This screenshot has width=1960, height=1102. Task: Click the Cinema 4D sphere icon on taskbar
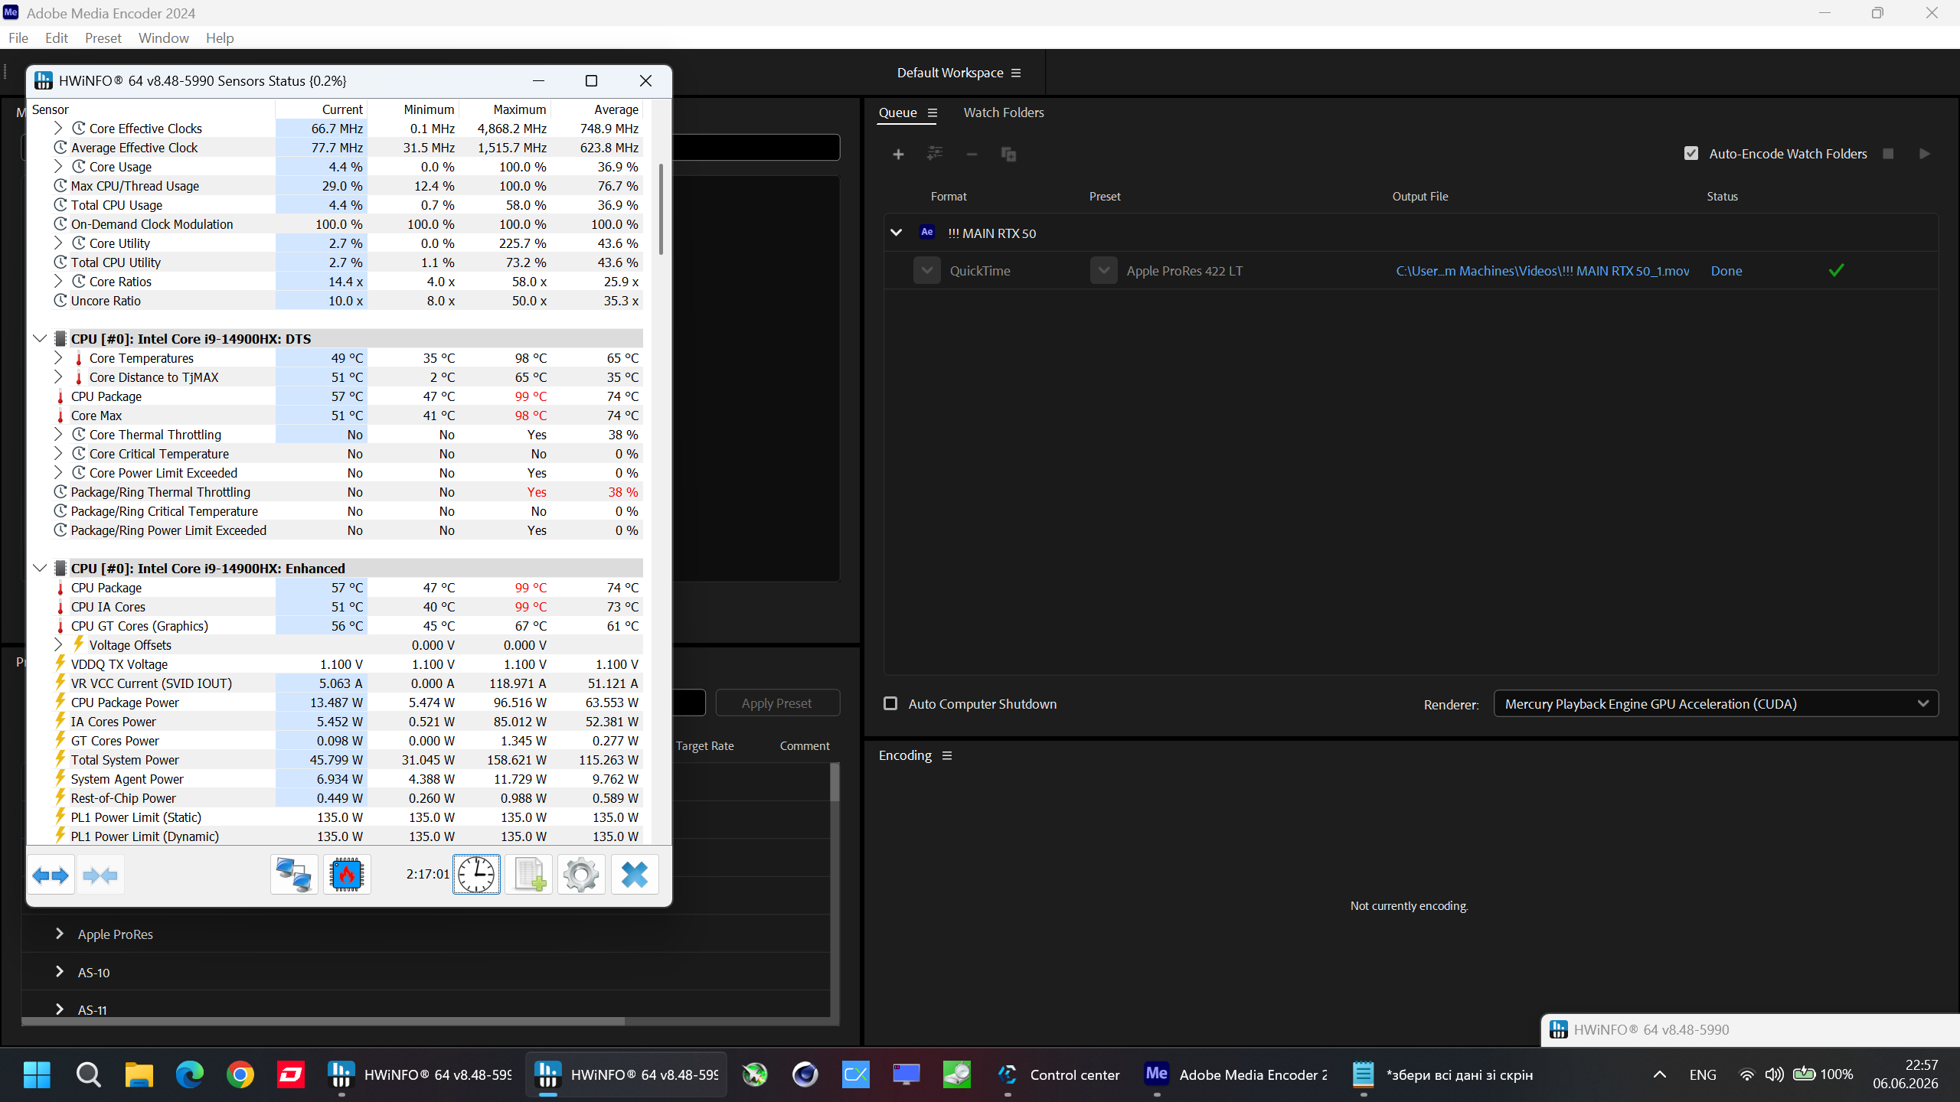[x=805, y=1074]
